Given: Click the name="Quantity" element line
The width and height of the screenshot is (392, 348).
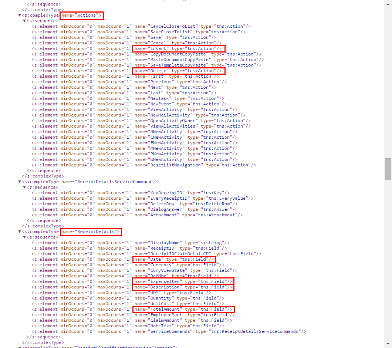Looking at the screenshot, I should (x=128, y=298).
